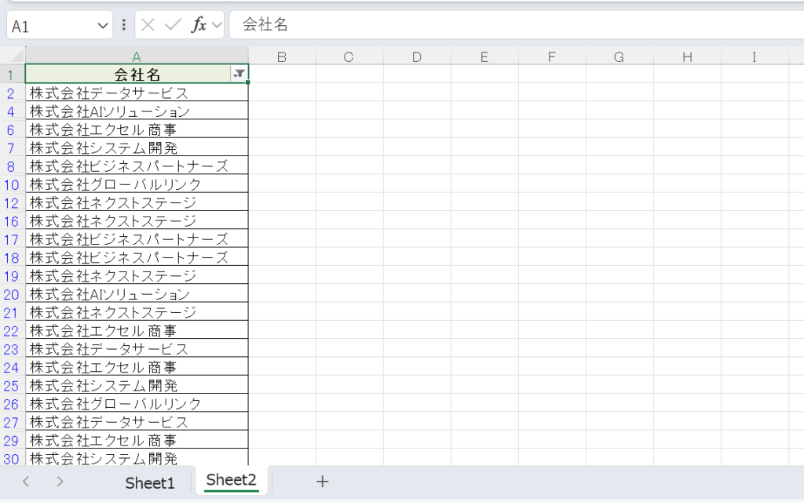The width and height of the screenshot is (804, 502).
Task: Select the column G header
Action: (x=619, y=56)
